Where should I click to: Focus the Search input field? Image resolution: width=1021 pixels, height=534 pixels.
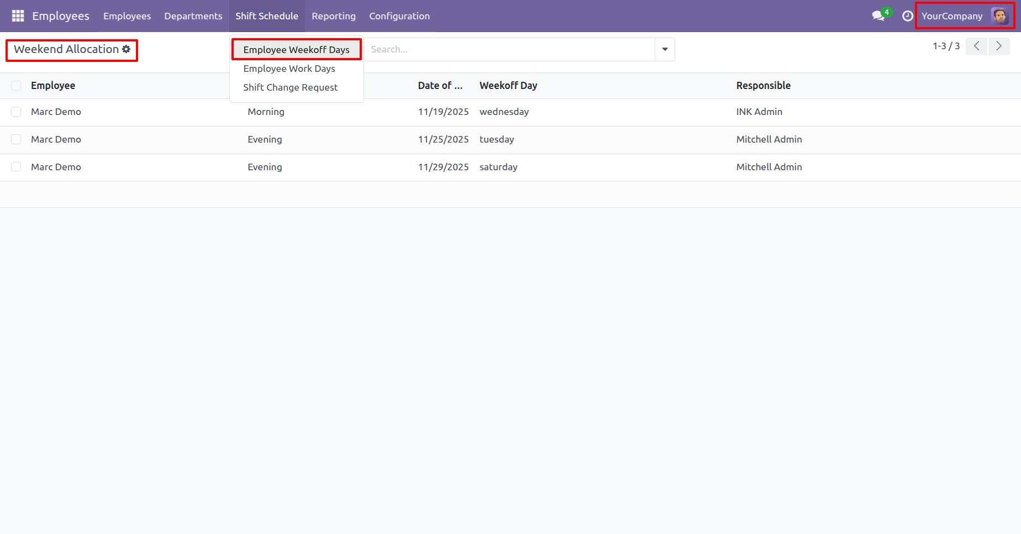coord(509,49)
